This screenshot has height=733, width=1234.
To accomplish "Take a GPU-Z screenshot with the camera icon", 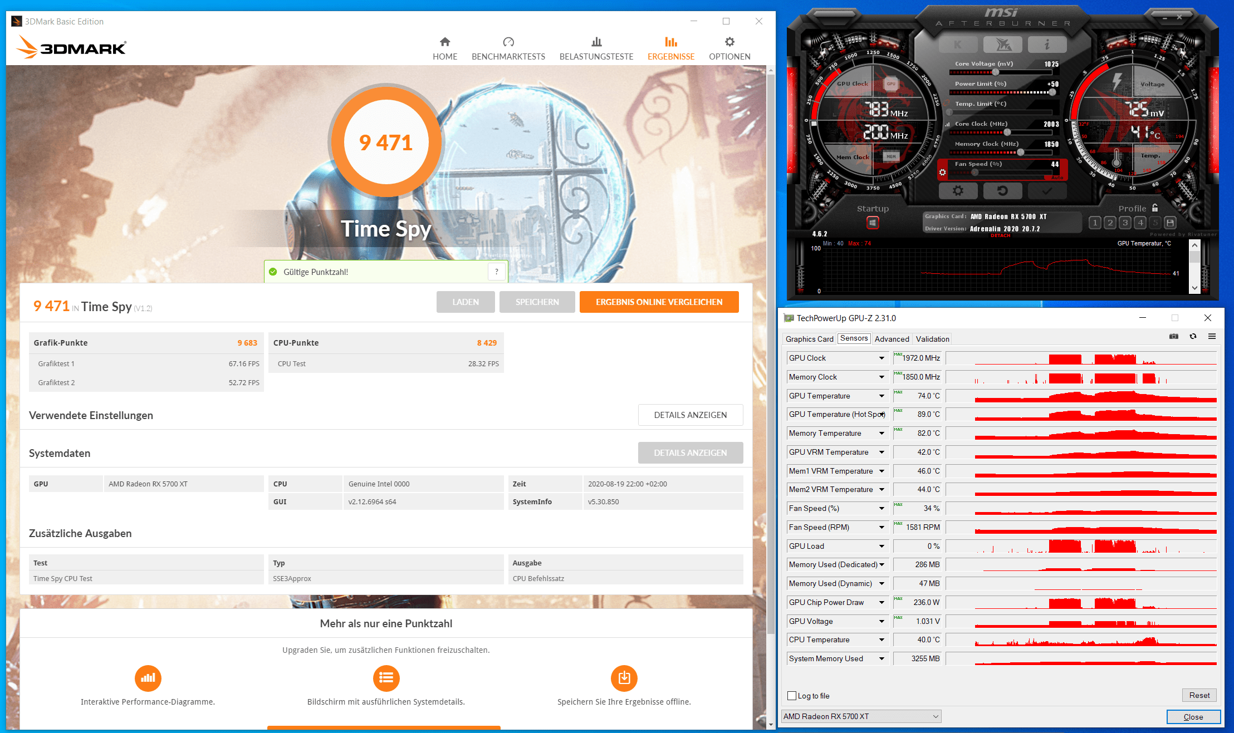I will pyautogui.click(x=1173, y=336).
